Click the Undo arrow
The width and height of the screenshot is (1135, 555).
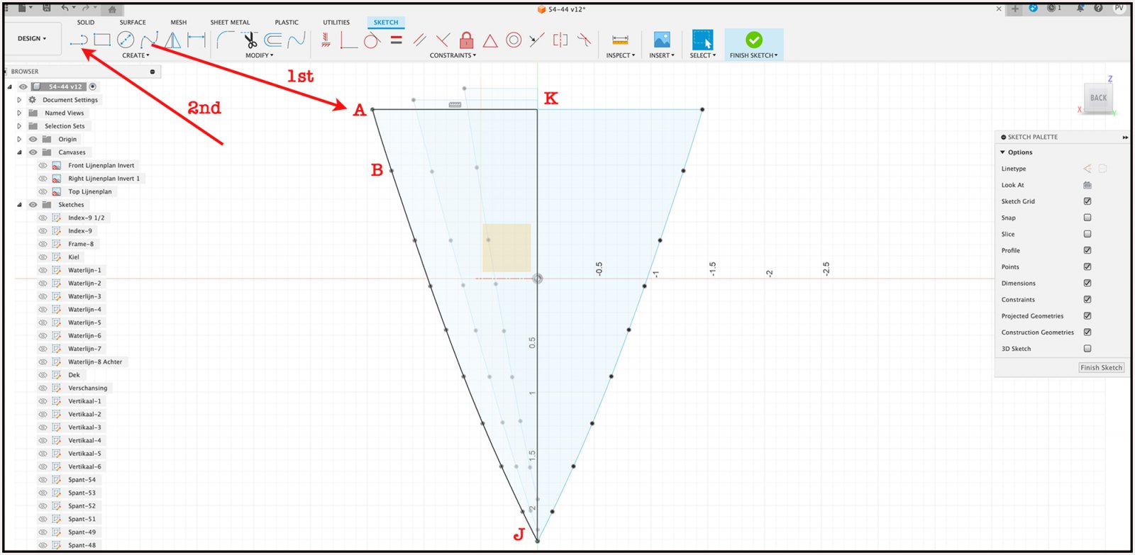point(65,9)
